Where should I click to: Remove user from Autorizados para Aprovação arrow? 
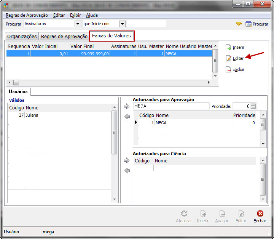point(127,116)
